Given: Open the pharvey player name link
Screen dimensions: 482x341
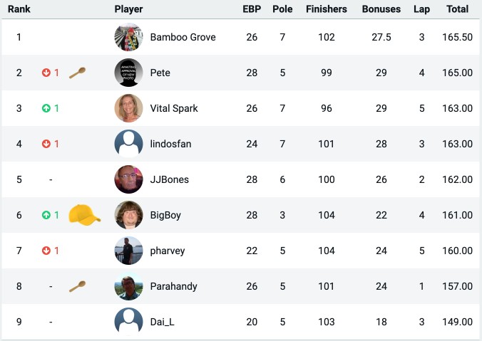Looking at the screenshot, I should click(x=168, y=251).
